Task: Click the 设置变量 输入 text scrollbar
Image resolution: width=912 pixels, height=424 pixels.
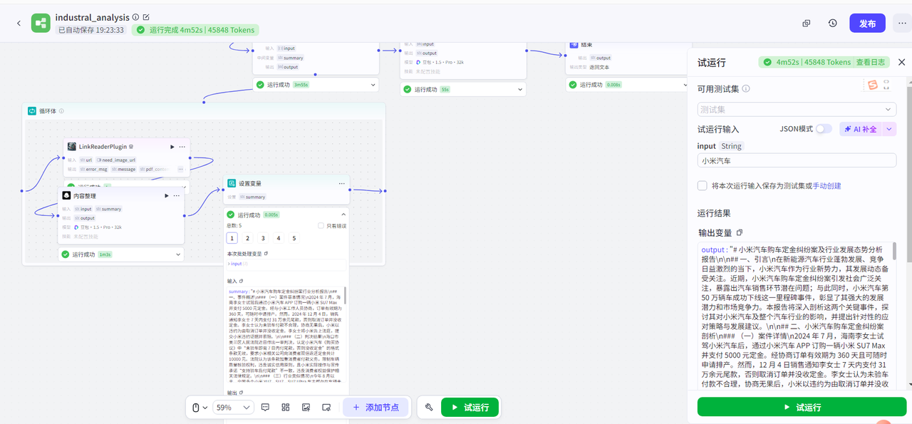Action: [346, 295]
